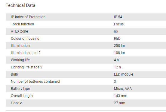Click the 100 lm value
The height and width of the screenshot is (112, 166).
pos(119,53)
